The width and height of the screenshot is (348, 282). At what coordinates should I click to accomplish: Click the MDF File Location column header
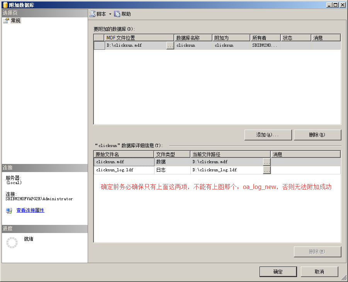click(x=139, y=38)
